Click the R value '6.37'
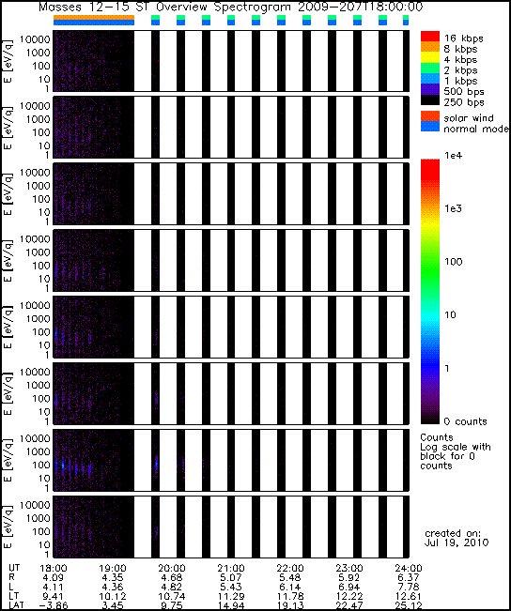Viewport: 511px width, 611px height. (408, 577)
